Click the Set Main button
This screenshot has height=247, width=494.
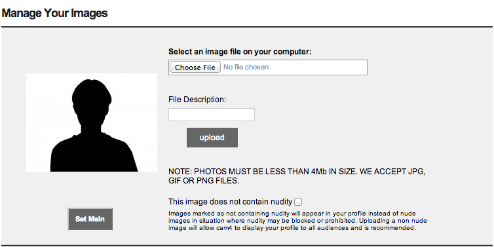click(x=90, y=219)
